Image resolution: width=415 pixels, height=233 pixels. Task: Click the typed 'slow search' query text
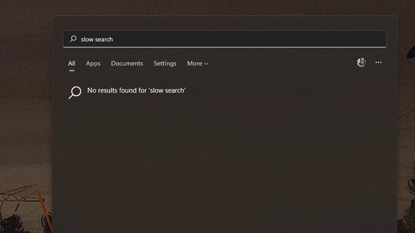click(97, 39)
